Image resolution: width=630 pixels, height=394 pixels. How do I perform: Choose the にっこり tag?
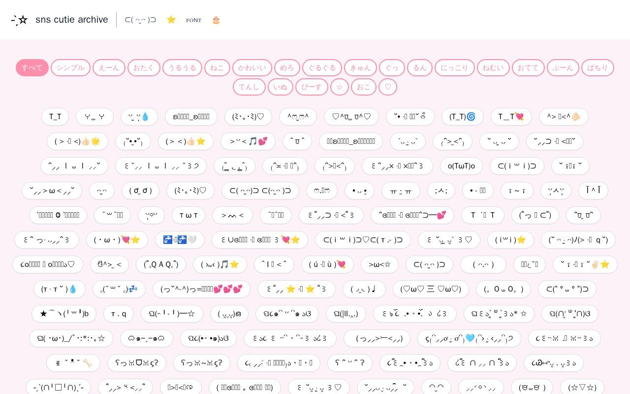(455, 67)
